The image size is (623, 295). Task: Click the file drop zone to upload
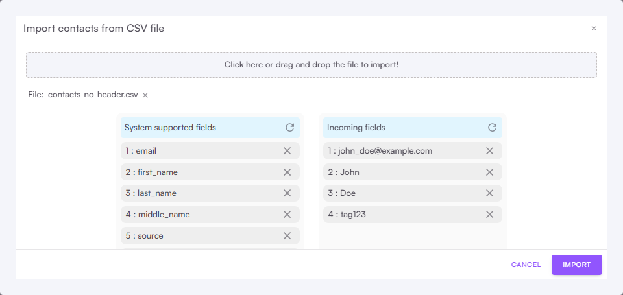(311, 65)
